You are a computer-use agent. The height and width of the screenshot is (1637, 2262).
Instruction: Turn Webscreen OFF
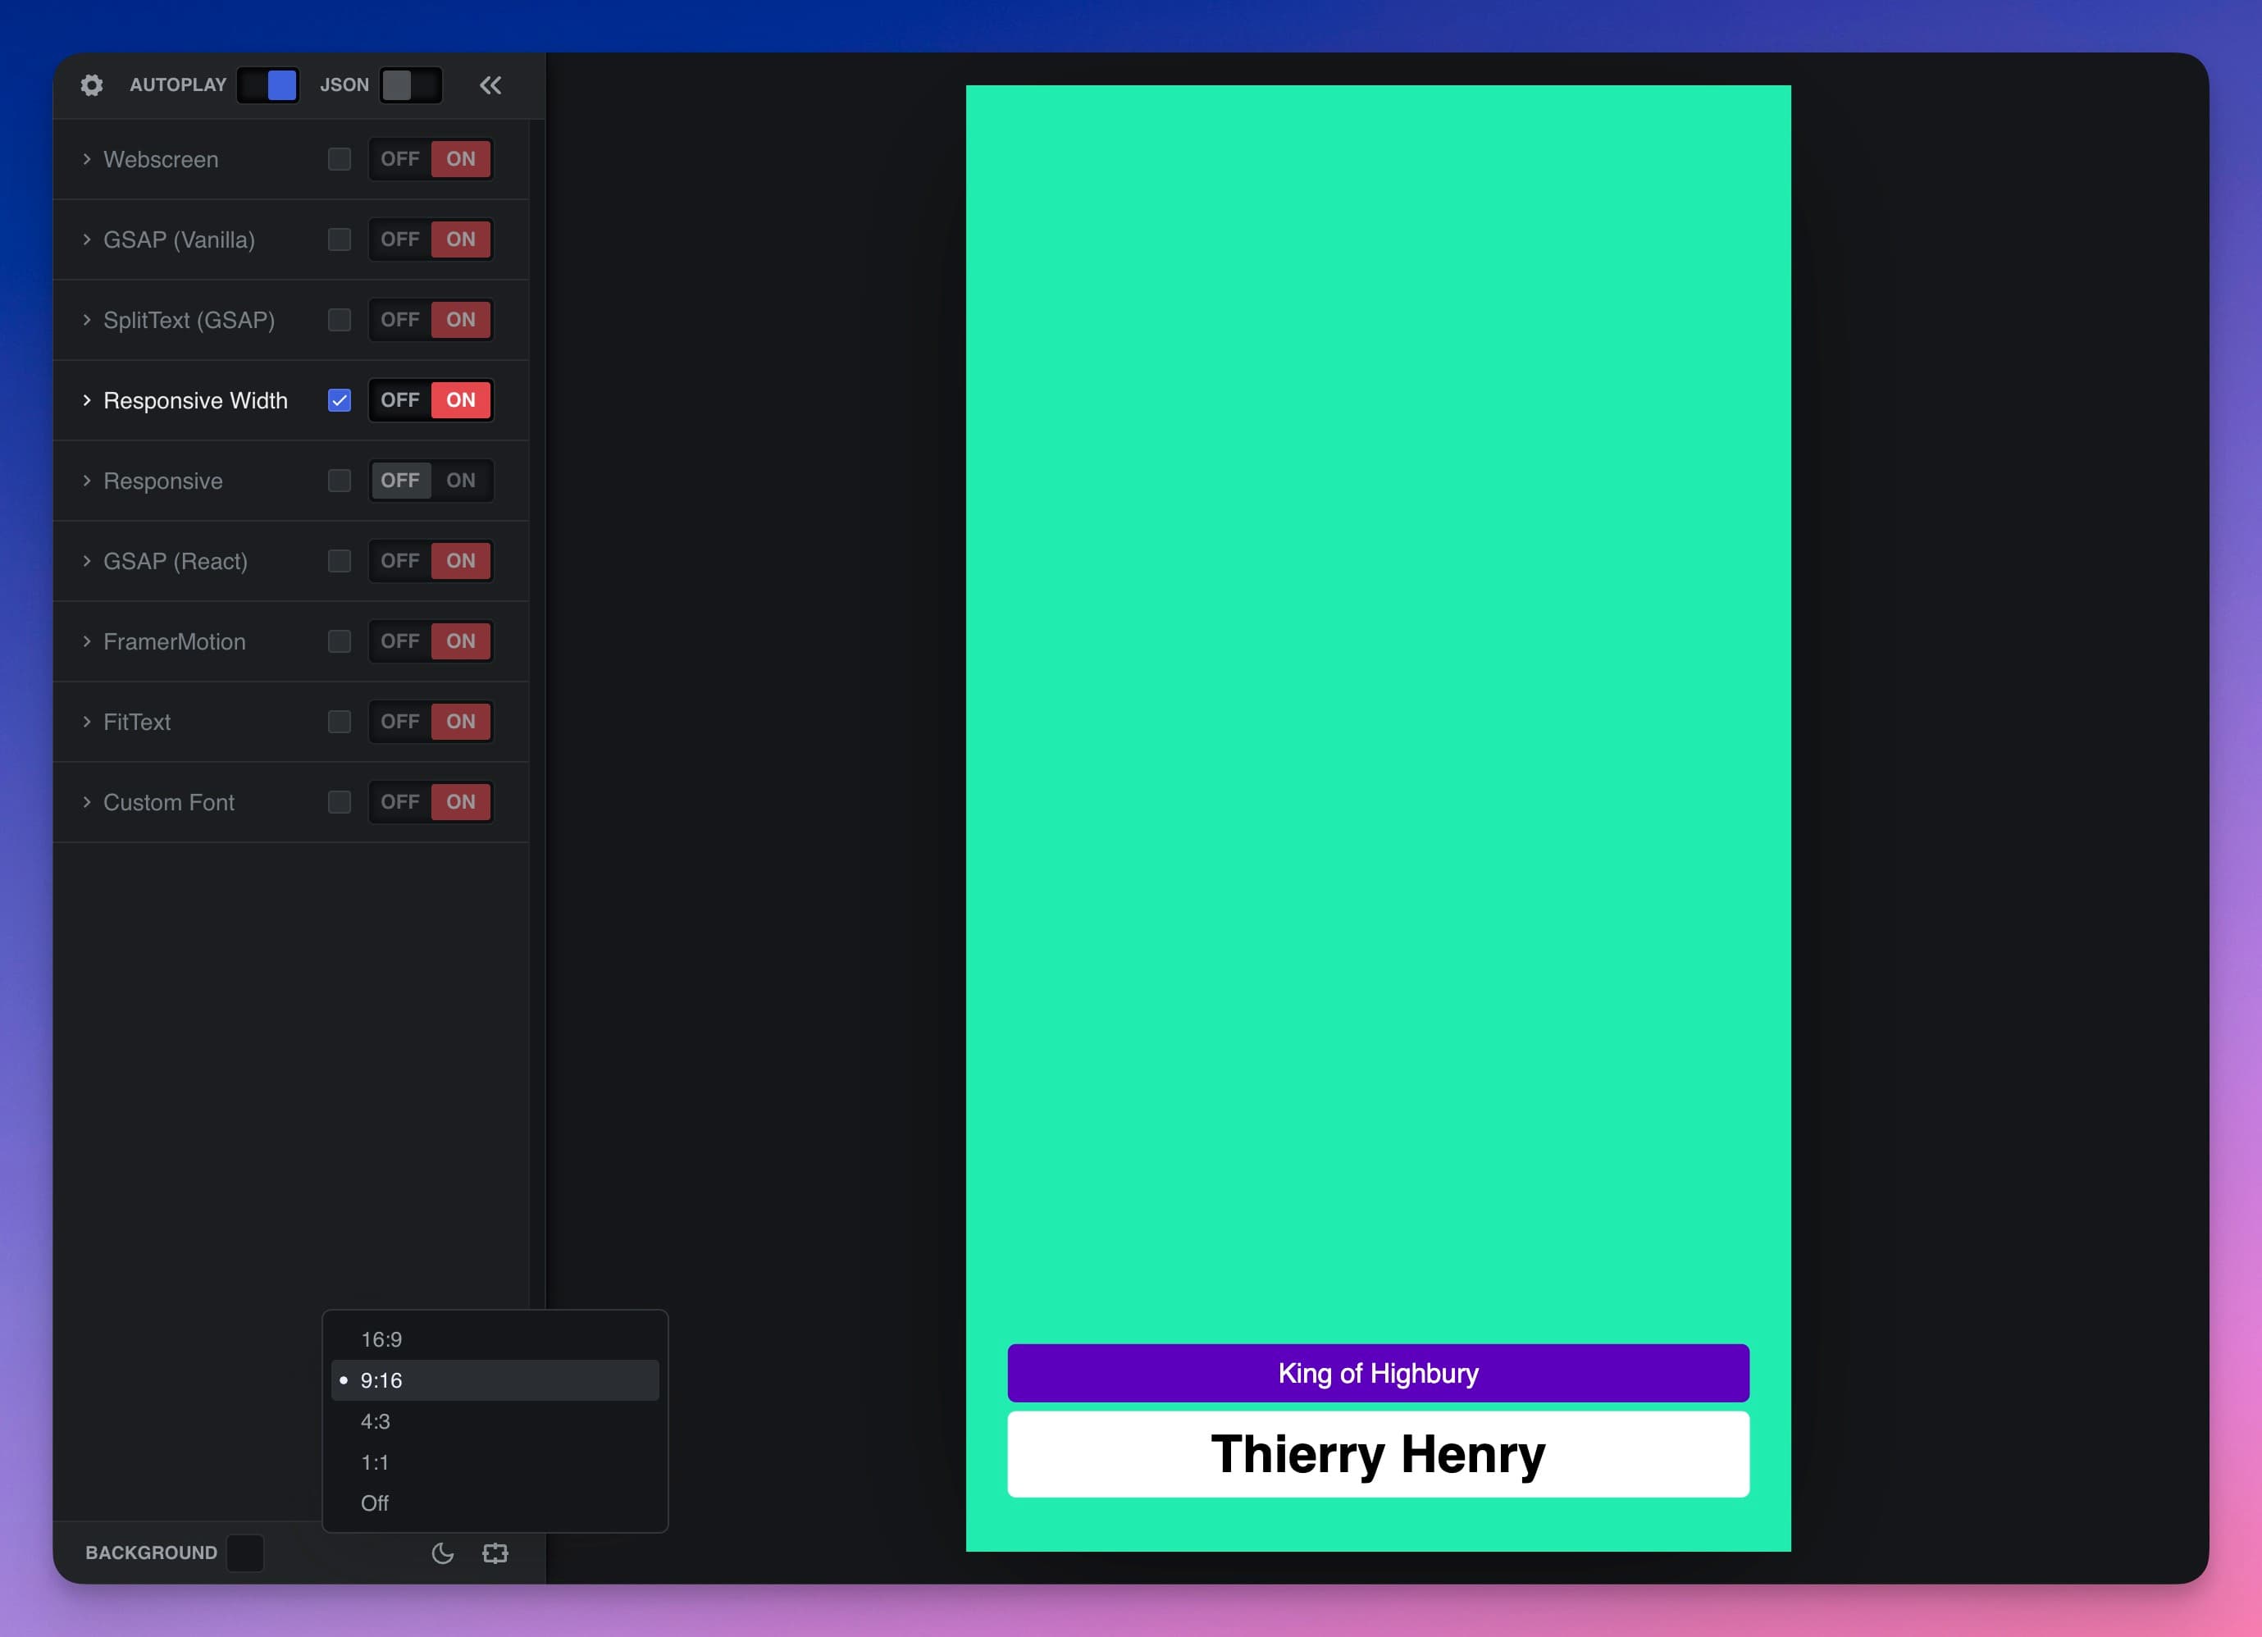[400, 158]
